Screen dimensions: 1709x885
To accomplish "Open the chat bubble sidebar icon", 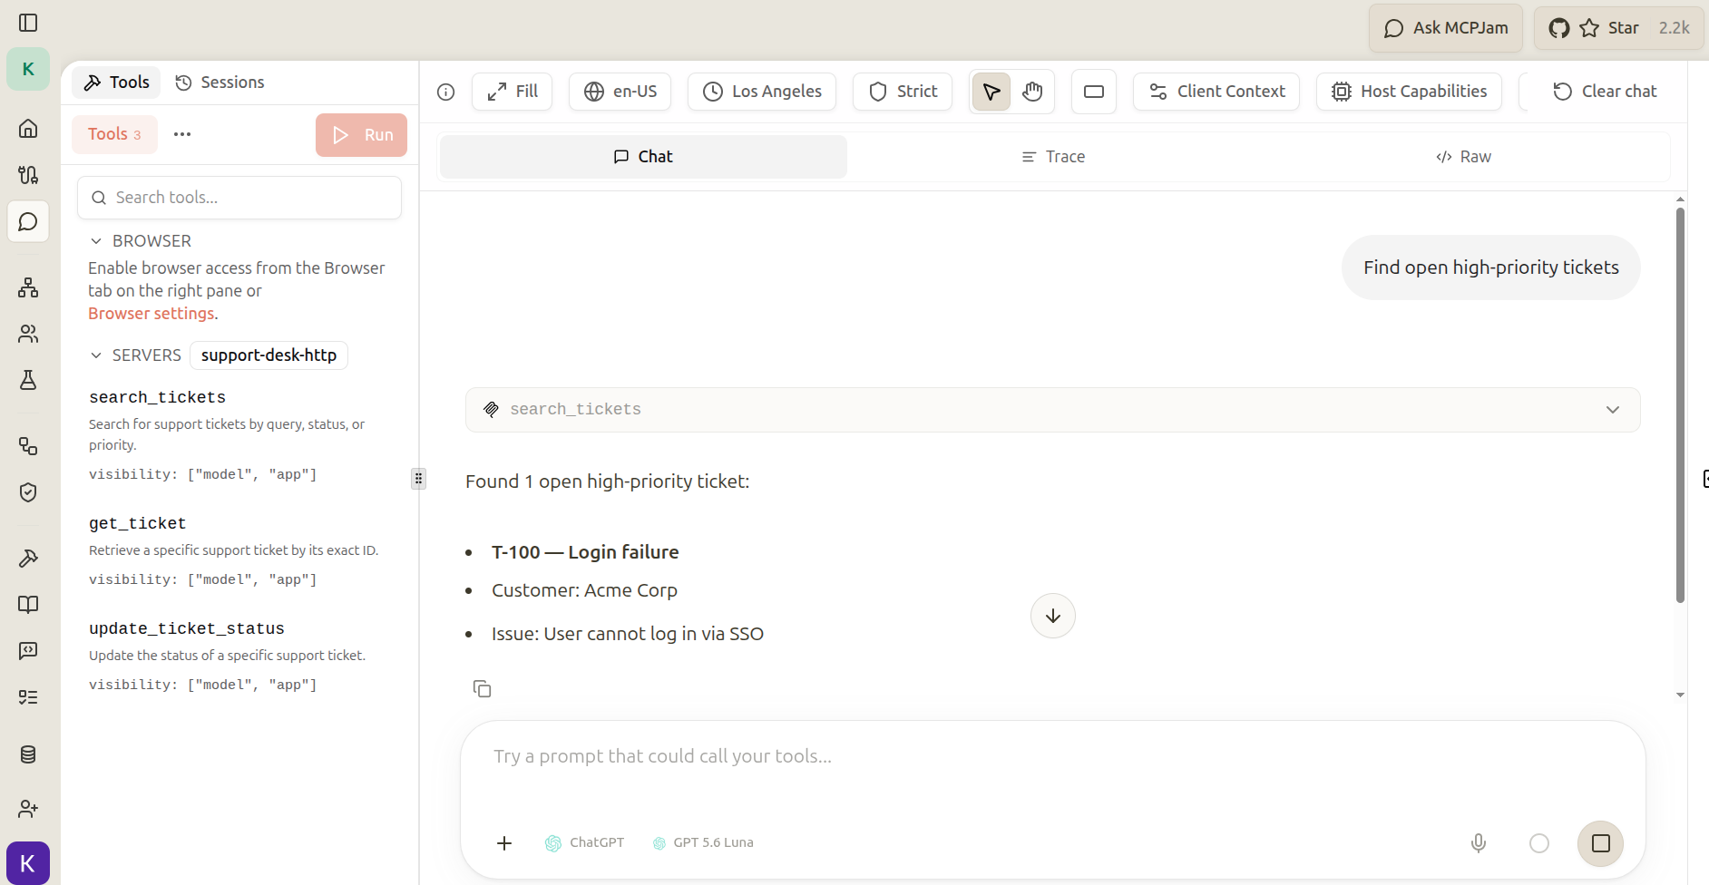I will pyautogui.click(x=28, y=221).
